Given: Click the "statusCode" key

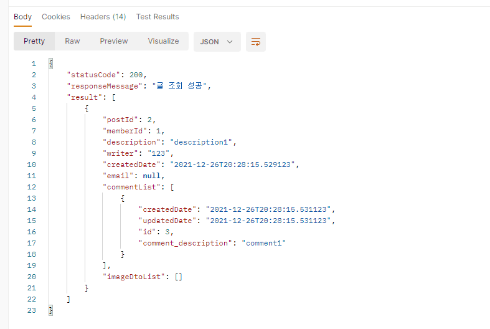Looking at the screenshot, I should point(92,75).
